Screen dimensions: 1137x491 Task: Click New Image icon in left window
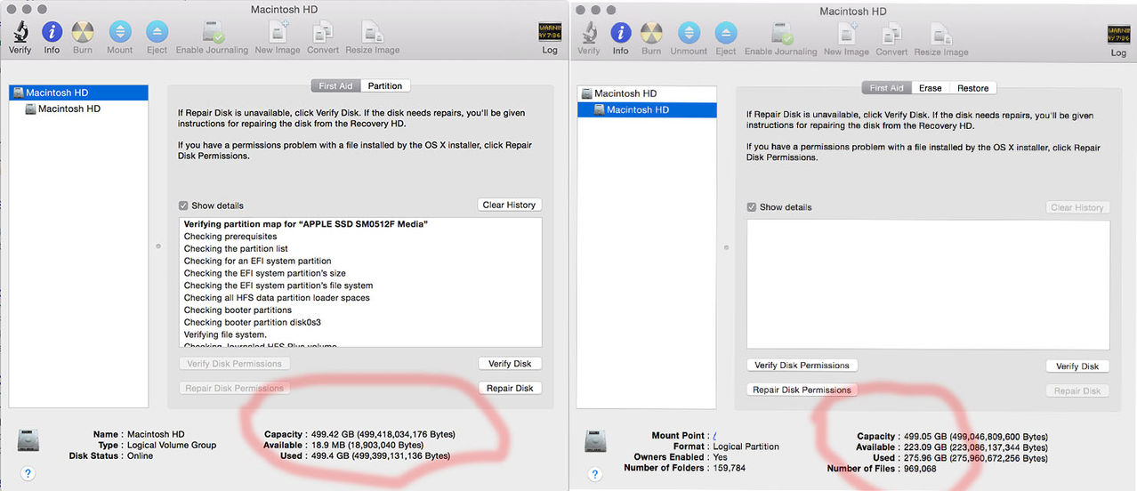(x=278, y=32)
